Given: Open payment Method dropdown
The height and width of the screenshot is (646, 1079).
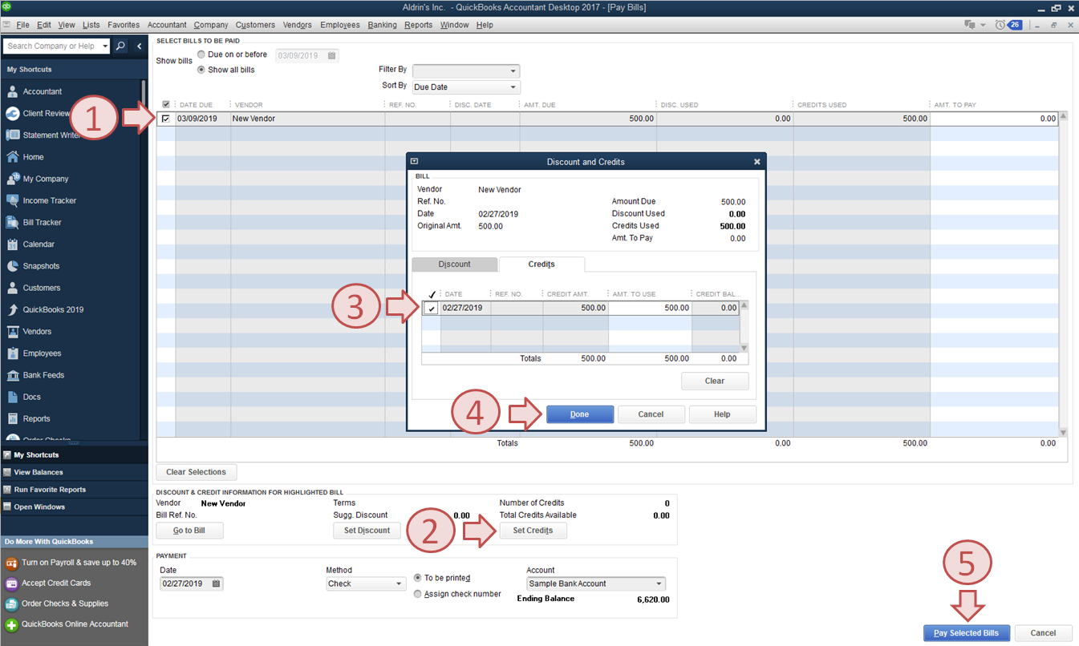Looking at the screenshot, I should (x=366, y=583).
